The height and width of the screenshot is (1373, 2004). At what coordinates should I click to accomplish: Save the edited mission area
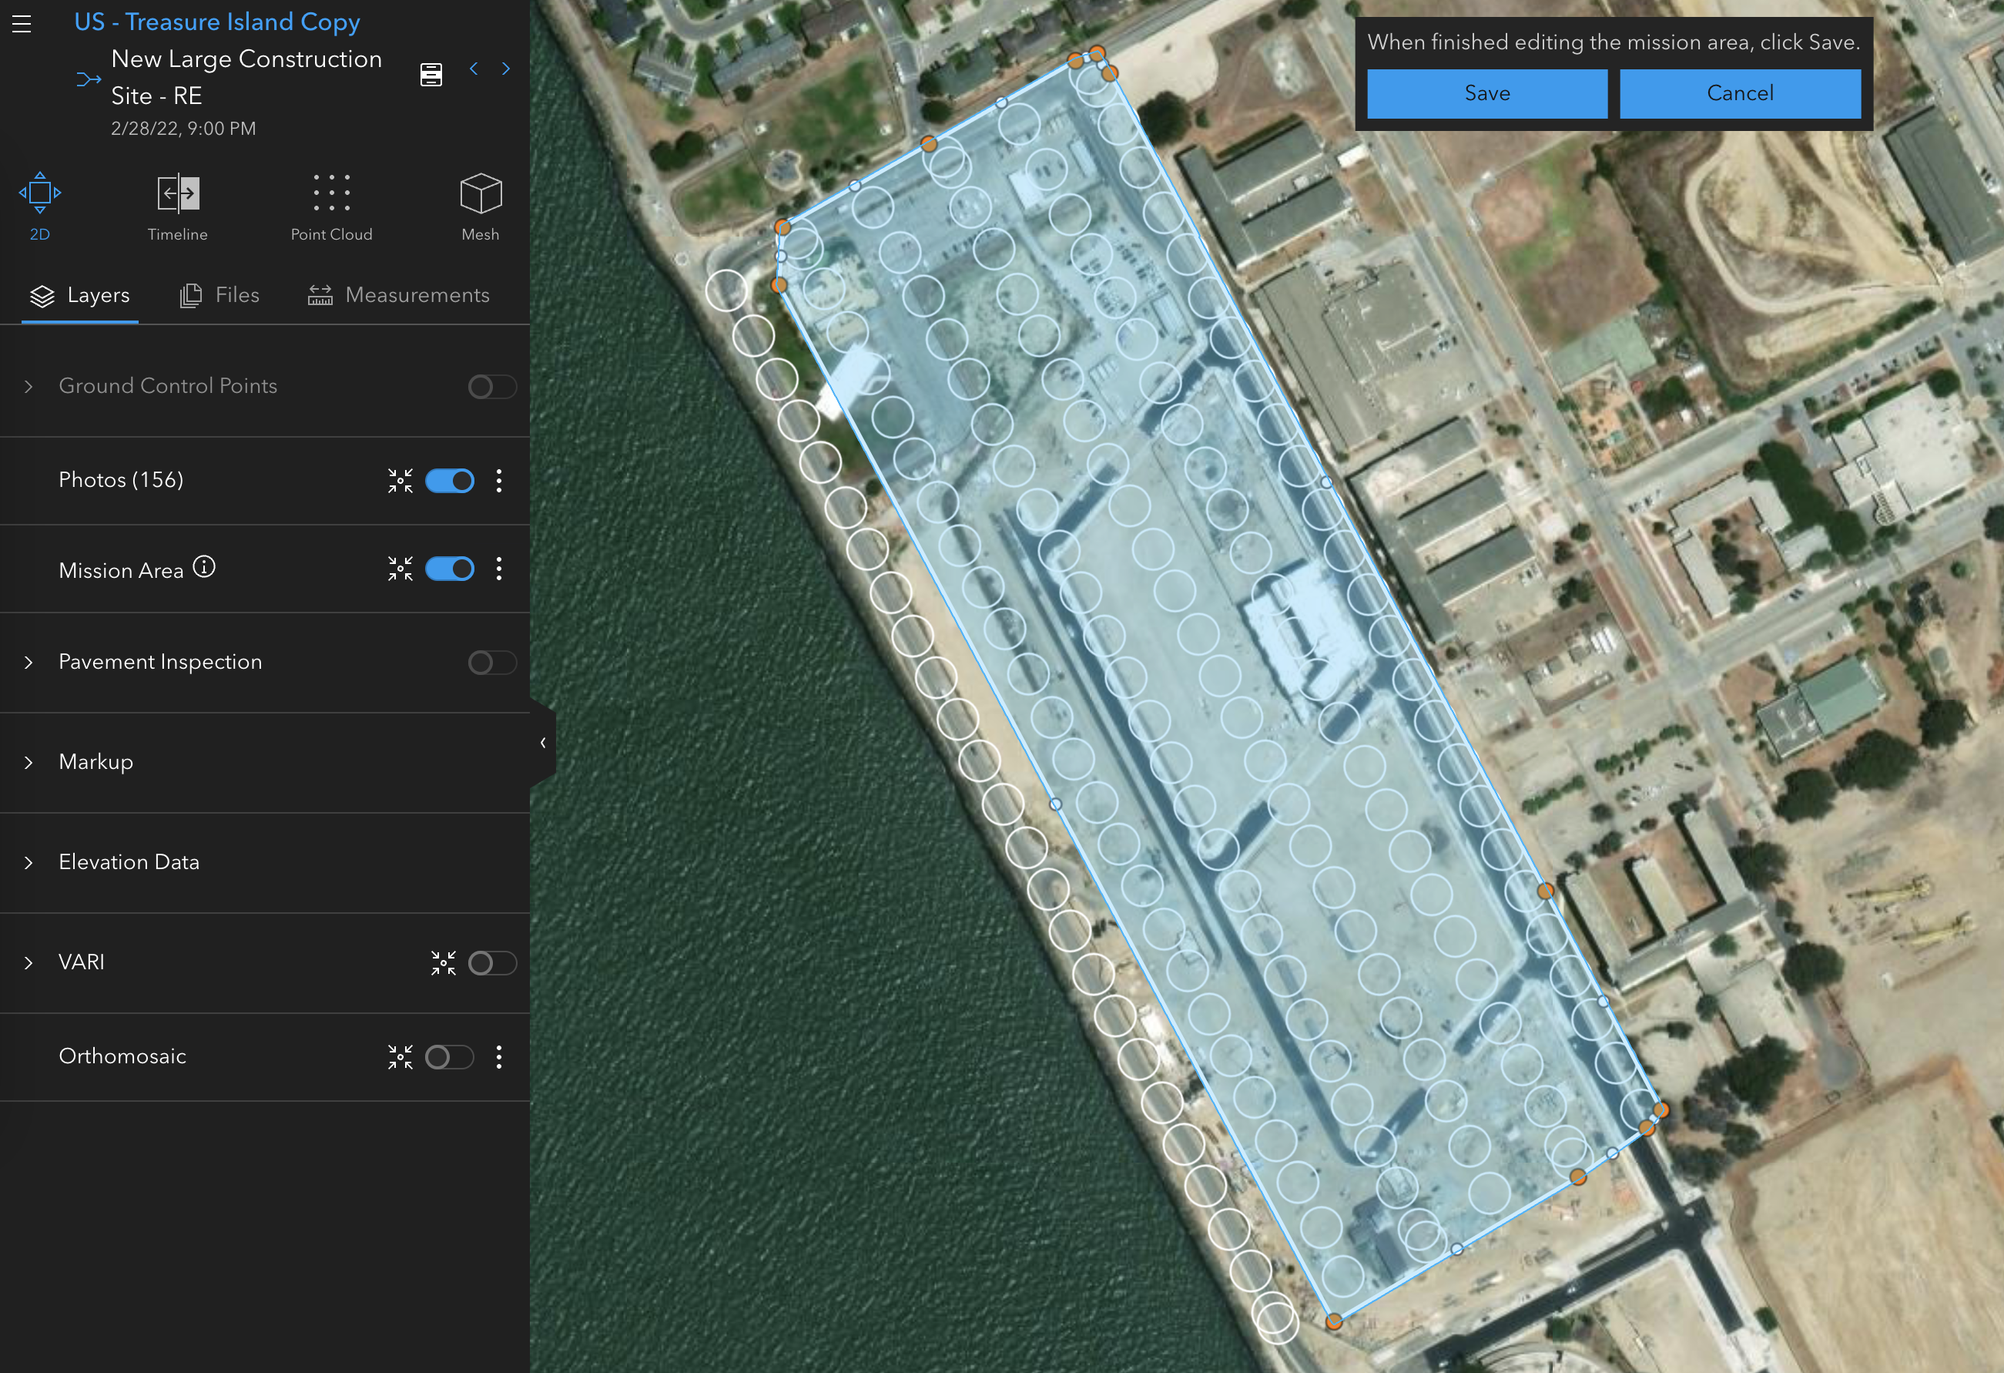1486,93
